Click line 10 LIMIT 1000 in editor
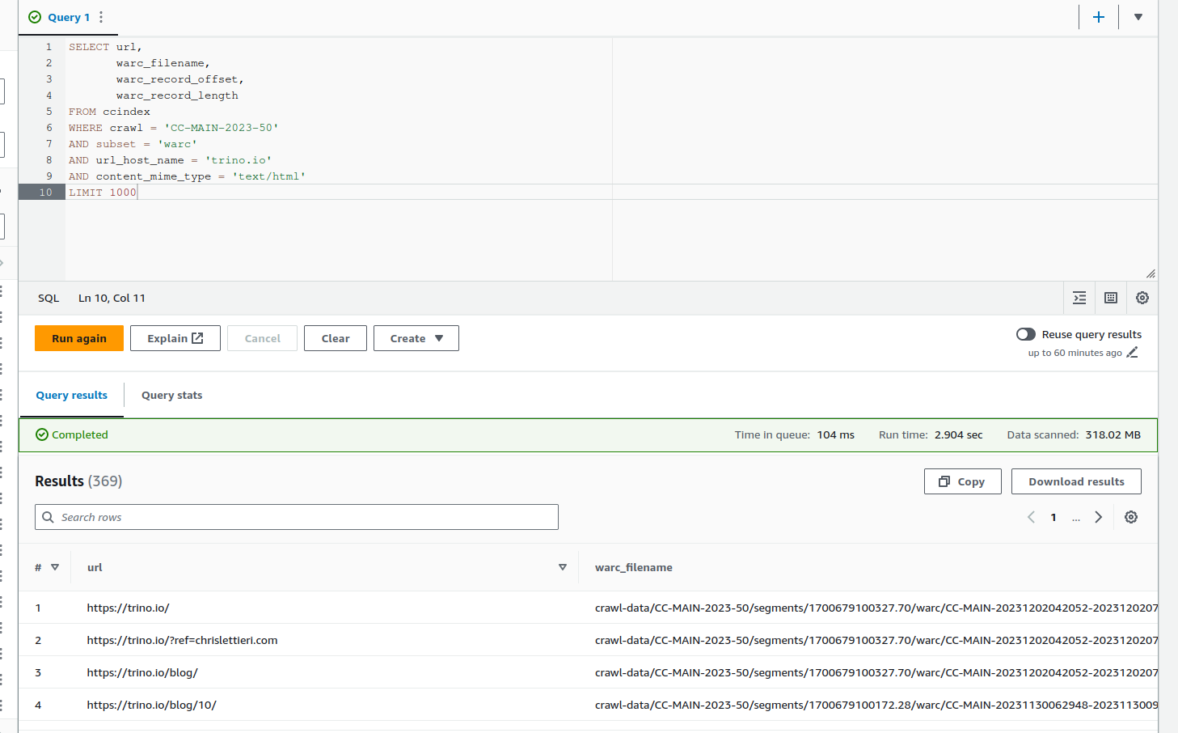The width and height of the screenshot is (1178, 733). tap(103, 193)
